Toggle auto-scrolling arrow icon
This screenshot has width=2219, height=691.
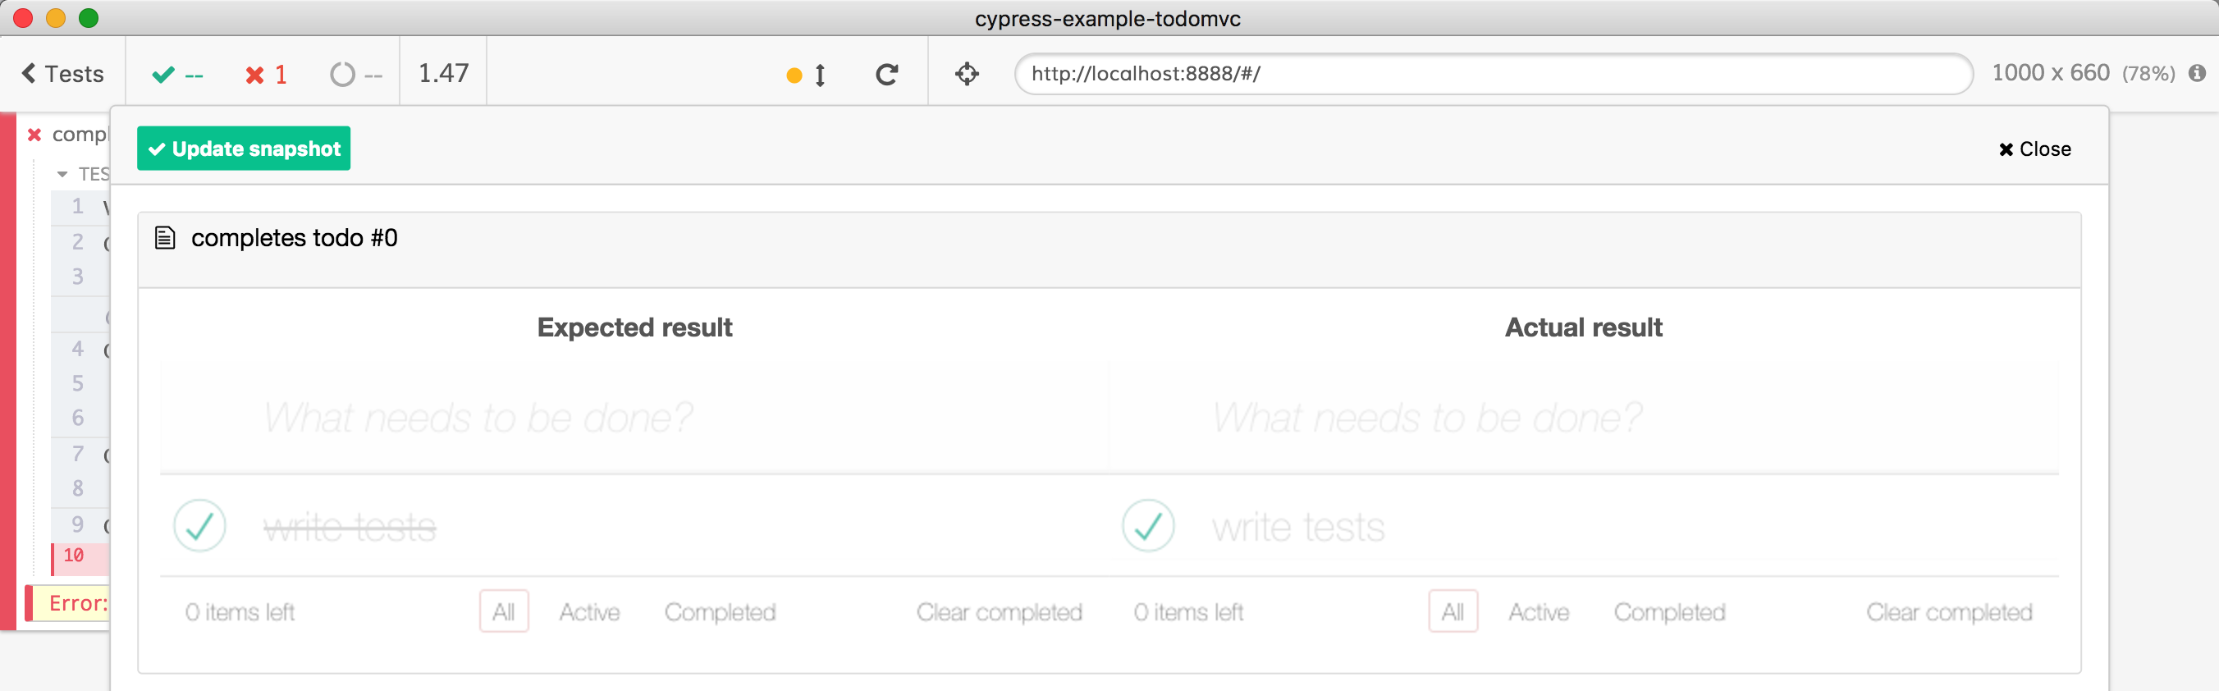[x=819, y=76]
